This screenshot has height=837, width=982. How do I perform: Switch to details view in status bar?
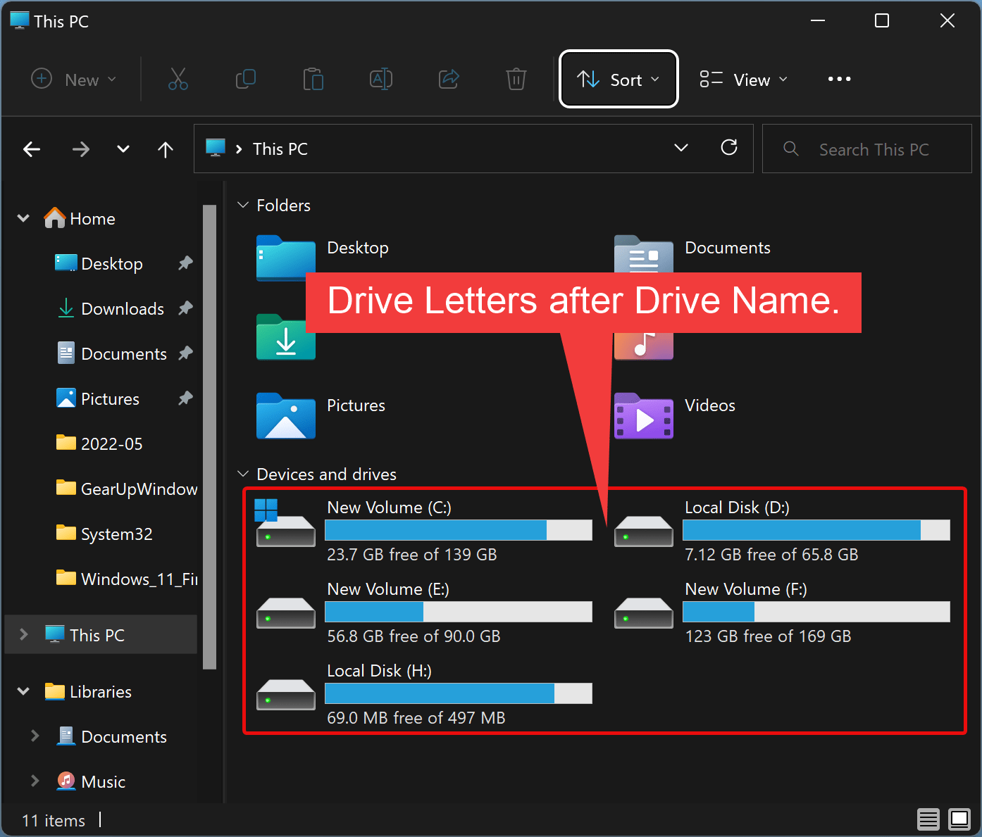coord(928,819)
